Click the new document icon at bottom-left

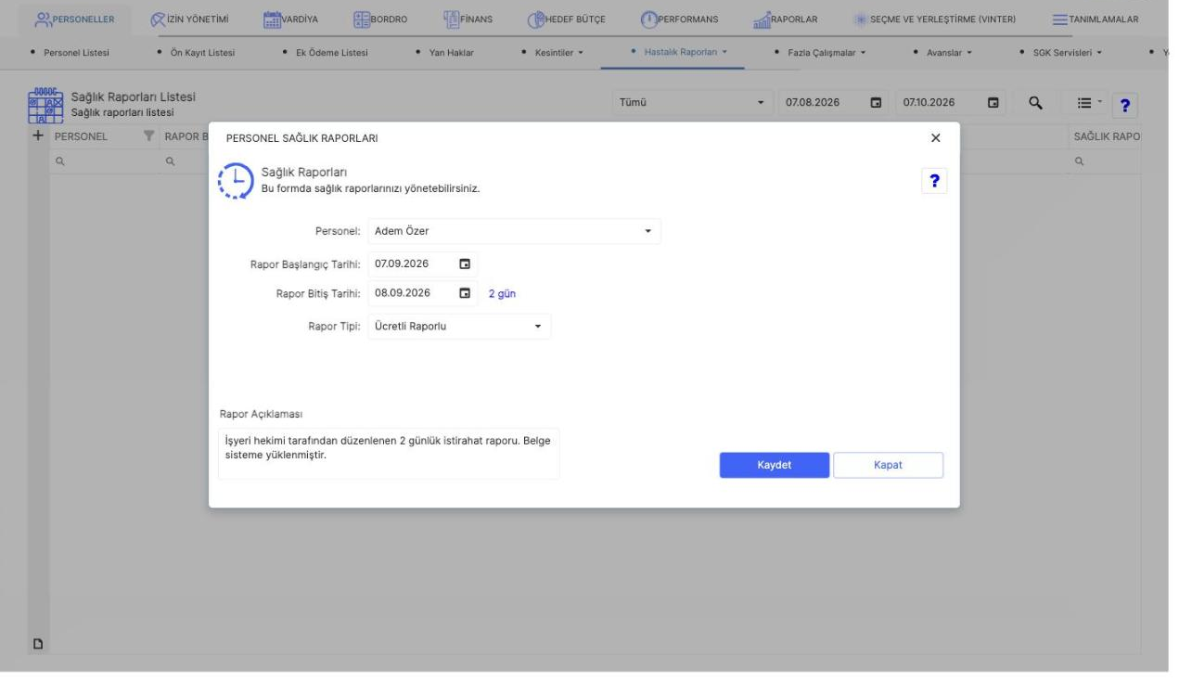pos(38,644)
